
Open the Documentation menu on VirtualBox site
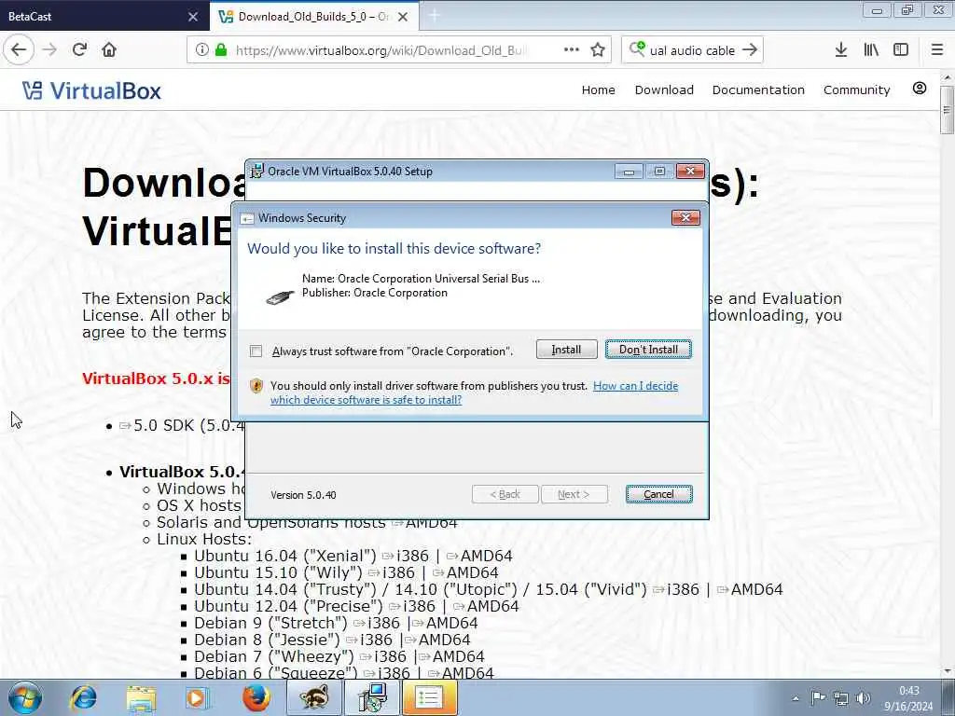click(758, 90)
